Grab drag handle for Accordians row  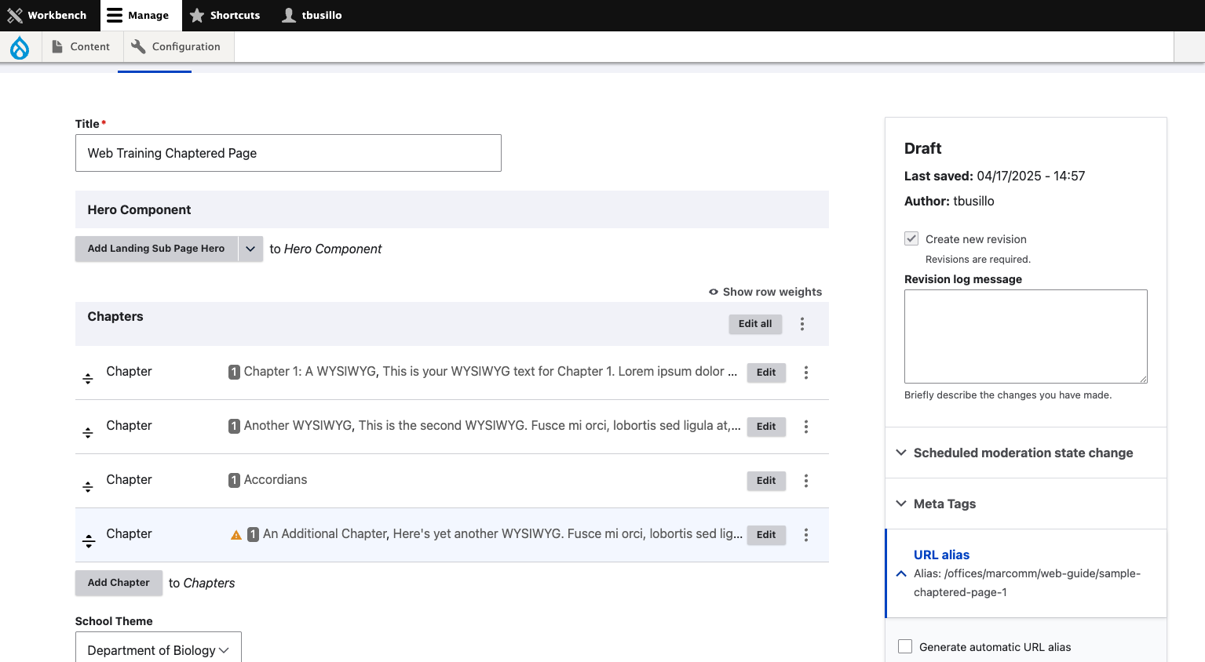tap(88, 486)
